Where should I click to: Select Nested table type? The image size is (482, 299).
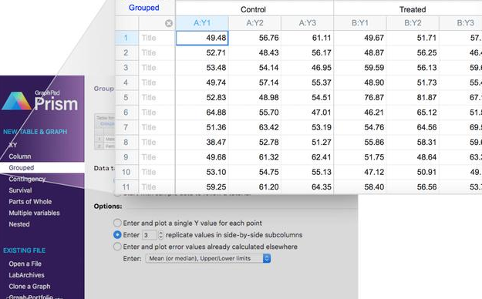[x=19, y=224]
